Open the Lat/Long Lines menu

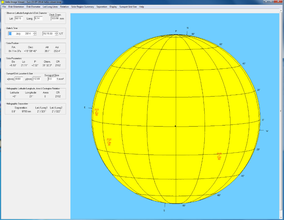pos(50,7)
